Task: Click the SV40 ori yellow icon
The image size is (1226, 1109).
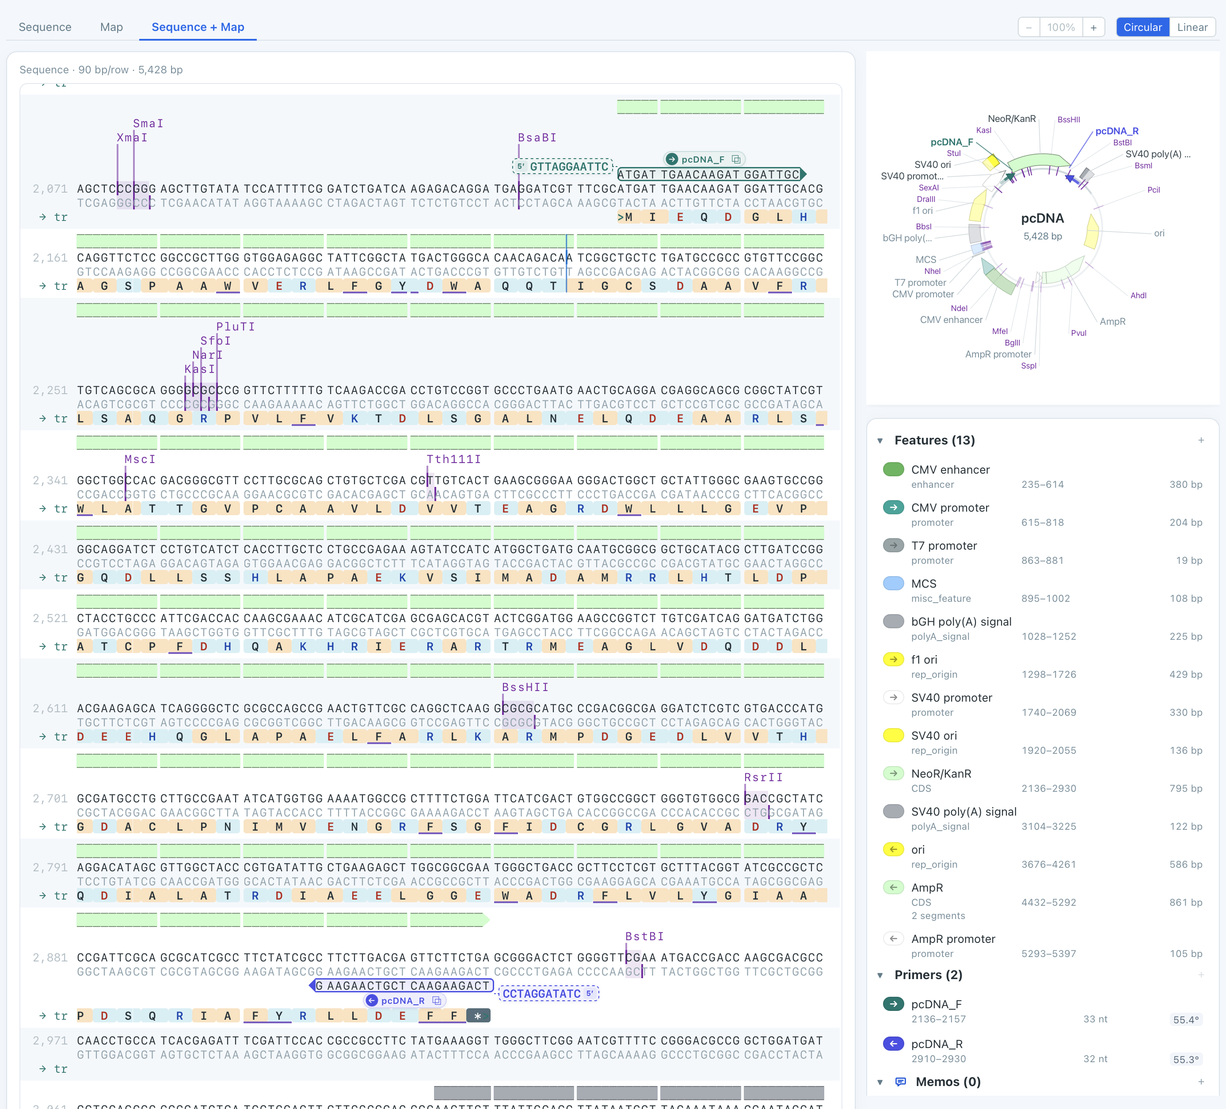Action: 893,735
